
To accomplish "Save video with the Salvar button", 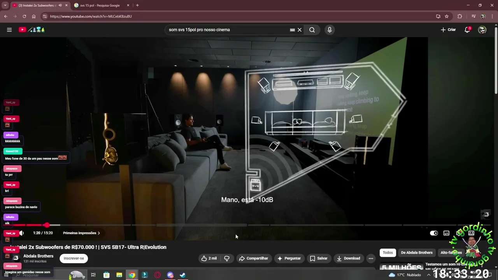I will [x=319, y=258].
